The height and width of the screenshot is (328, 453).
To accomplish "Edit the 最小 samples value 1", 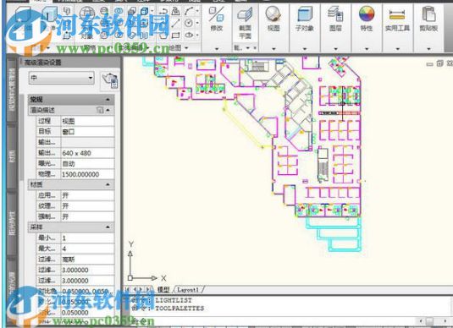I will [87, 238].
